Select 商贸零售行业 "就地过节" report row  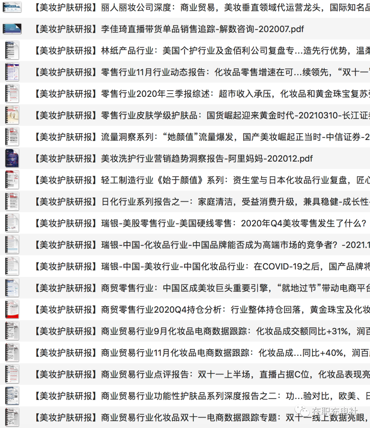(200, 288)
